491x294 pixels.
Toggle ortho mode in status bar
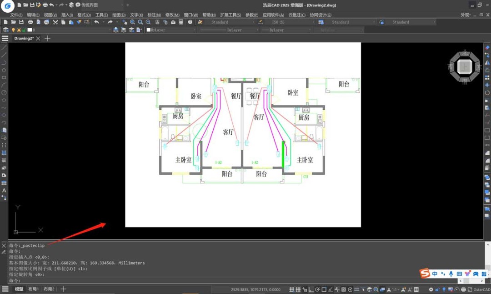(x=311, y=289)
